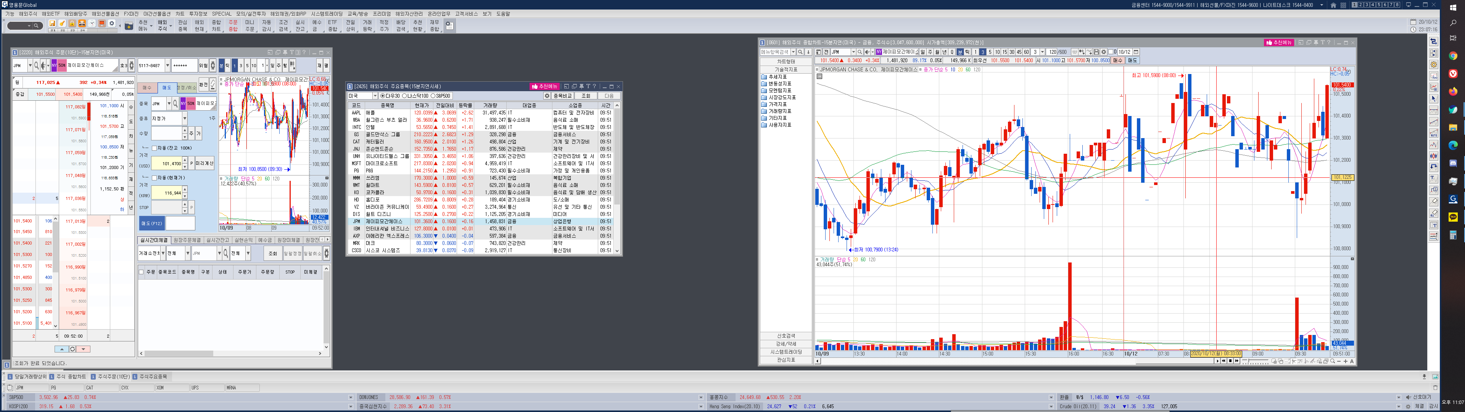Screen dimensions: 1465x412
Task: Switch to the 매수 buy tab
Action: 147,88
